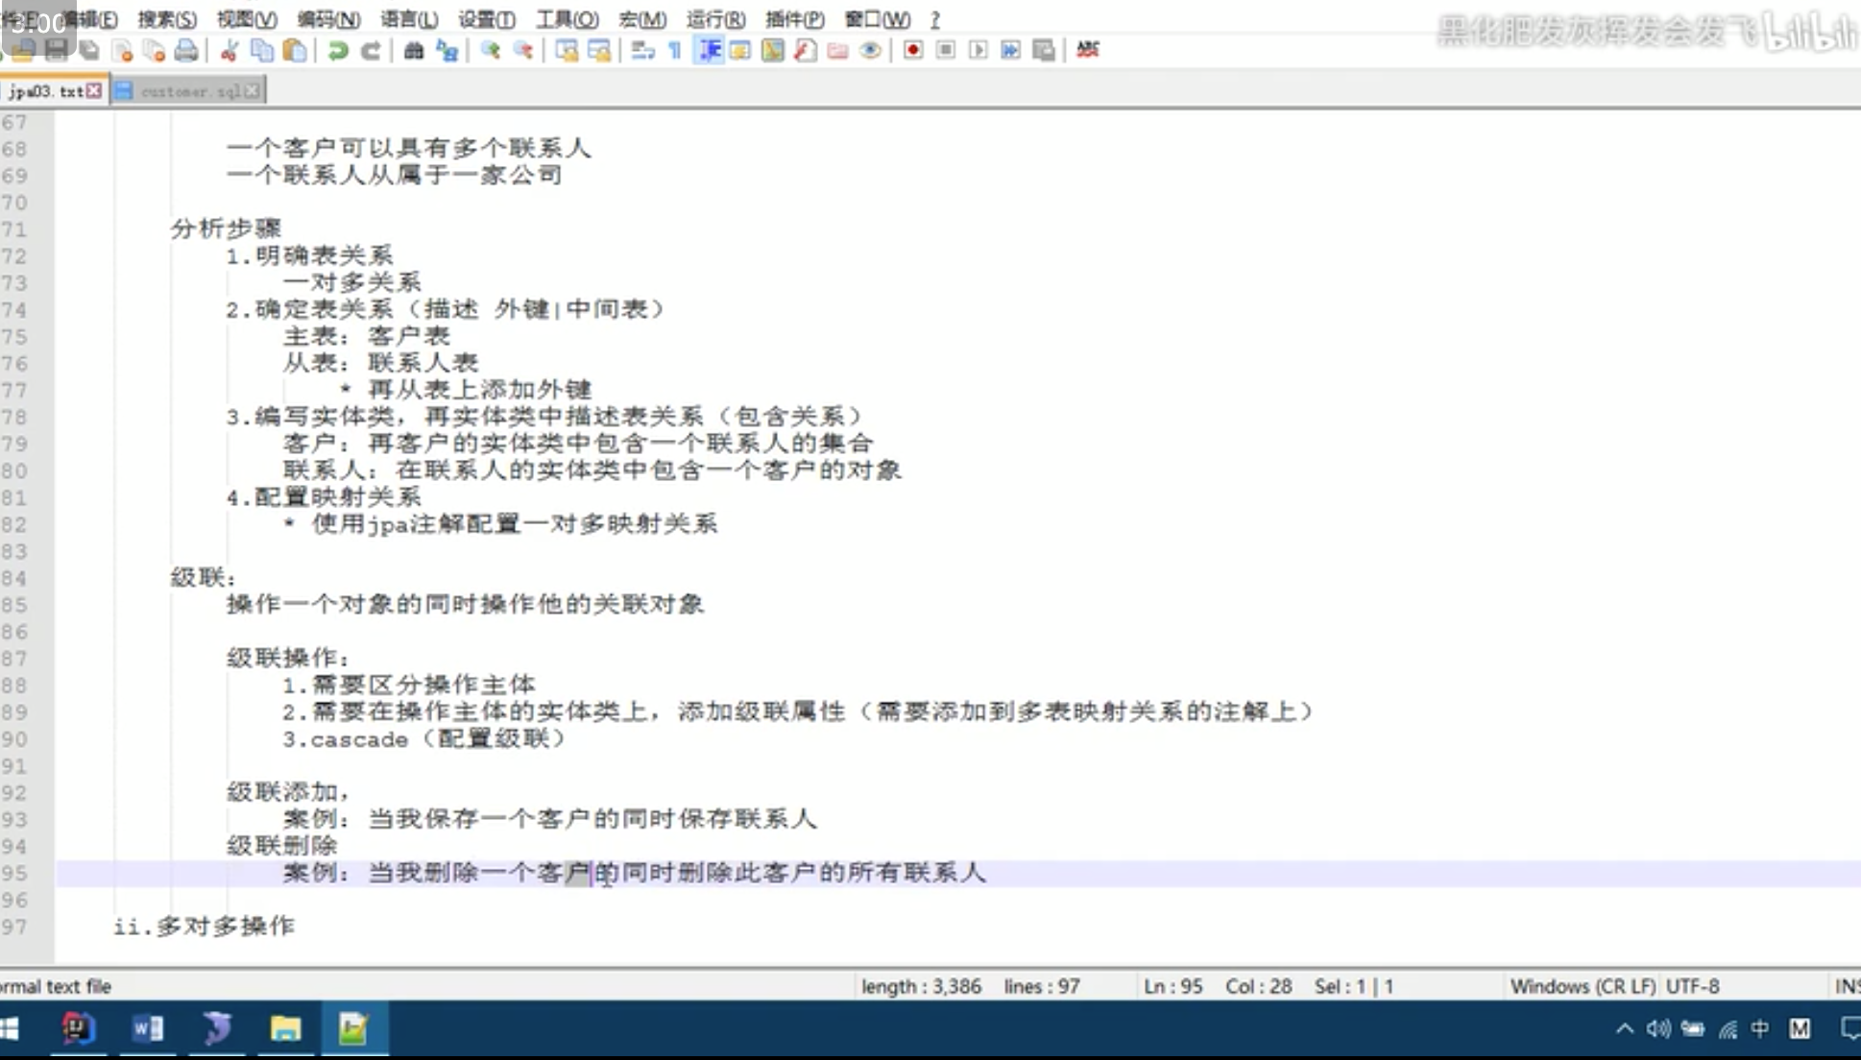This screenshot has height=1060, width=1861.
Task: Switch to the customer.sql tab
Action: tap(189, 91)
